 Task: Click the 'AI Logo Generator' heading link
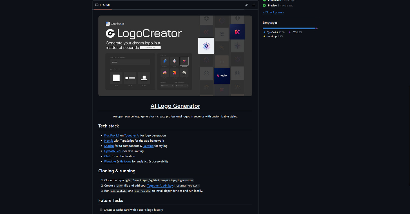pos(175,106)
